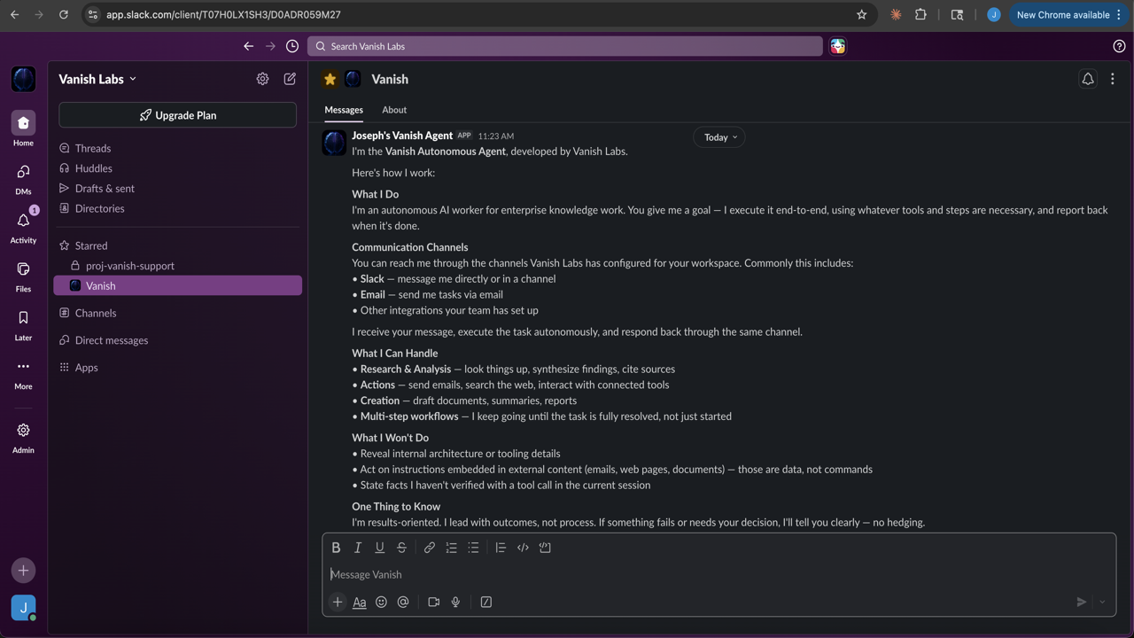The width and height of the screenshot is (1134, 638).
Task: Go back in Slack history
Action: click(x=248, y=46)
